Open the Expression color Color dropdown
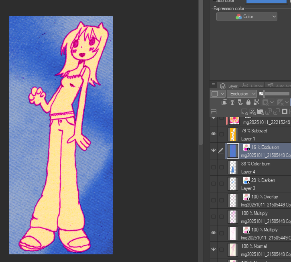Screen dimensions: 291x262 tap(246, 17)
